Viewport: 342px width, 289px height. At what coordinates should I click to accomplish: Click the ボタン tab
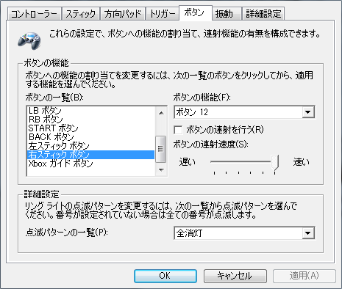[196, 12]
